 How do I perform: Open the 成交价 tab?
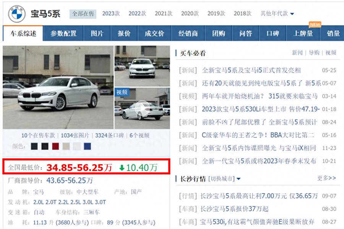[154, 33]
